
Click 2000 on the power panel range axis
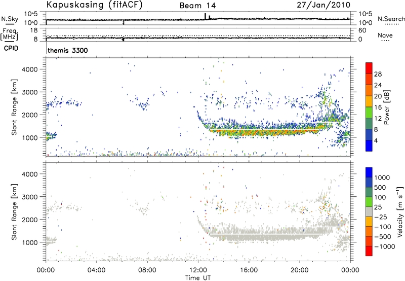coord(30,115)
